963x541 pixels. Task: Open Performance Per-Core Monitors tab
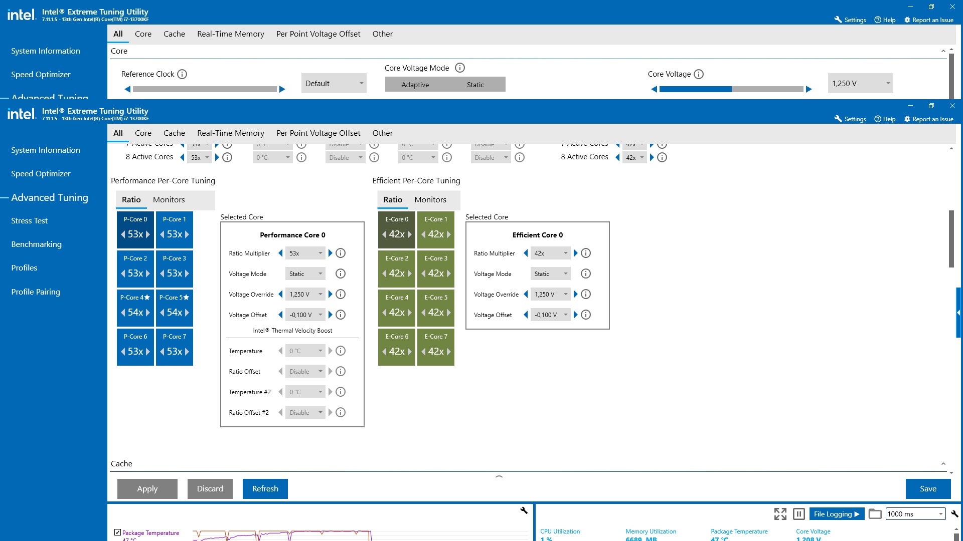(169, 199)
